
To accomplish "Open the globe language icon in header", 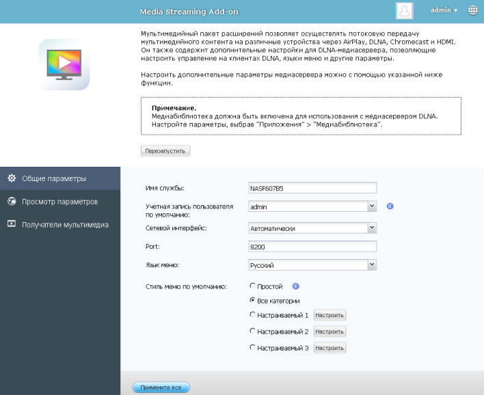I will point(472,10).
